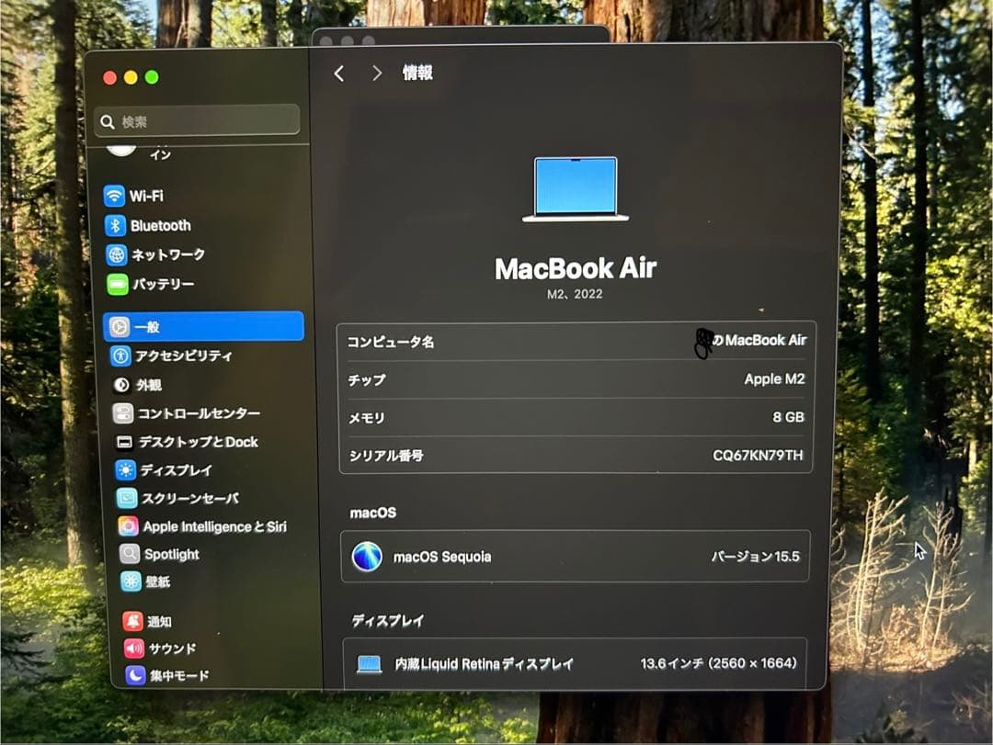
Task: Navigate back using the left chevron
Action: point(338,73)
